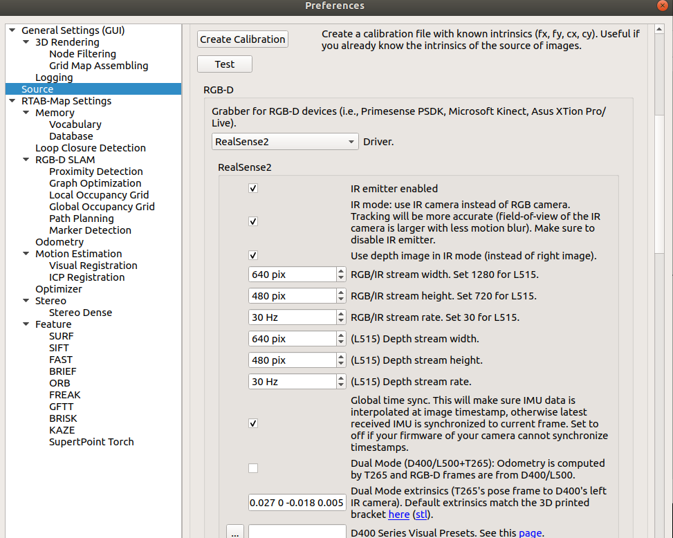This screenshot has height=538, width=673.
Task: Increase the RGB/IR stream width value
Action: (341, 271)
